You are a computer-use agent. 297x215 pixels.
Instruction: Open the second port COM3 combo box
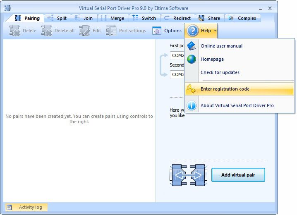177,74
